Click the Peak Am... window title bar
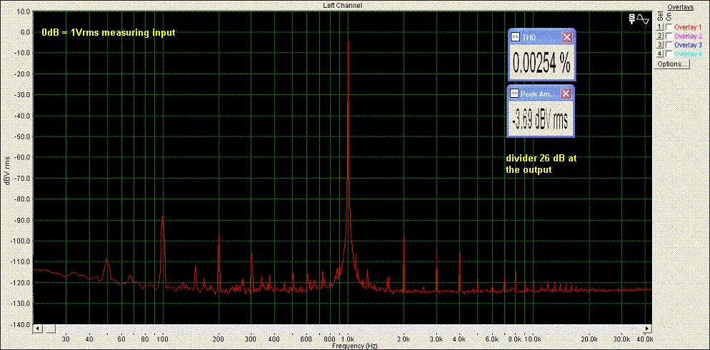Screen dimensions: 710x350 [x=541, y=94]
